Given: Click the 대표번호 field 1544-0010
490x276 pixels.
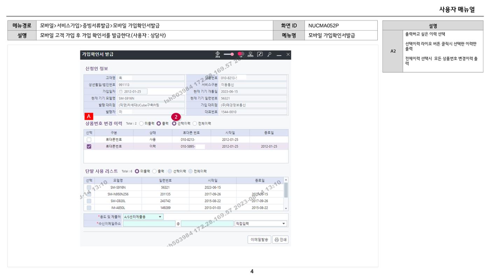Looking at the screenshot, I should coord(253,112).
